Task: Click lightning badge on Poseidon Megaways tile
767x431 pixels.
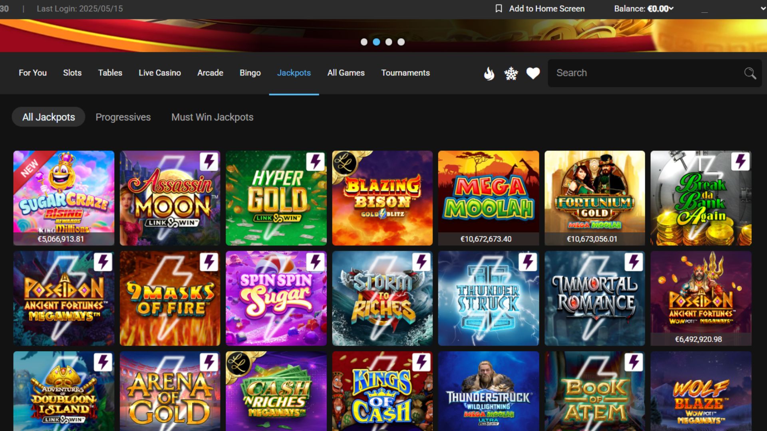Action: pyautogui.click(x=103, y=262)
